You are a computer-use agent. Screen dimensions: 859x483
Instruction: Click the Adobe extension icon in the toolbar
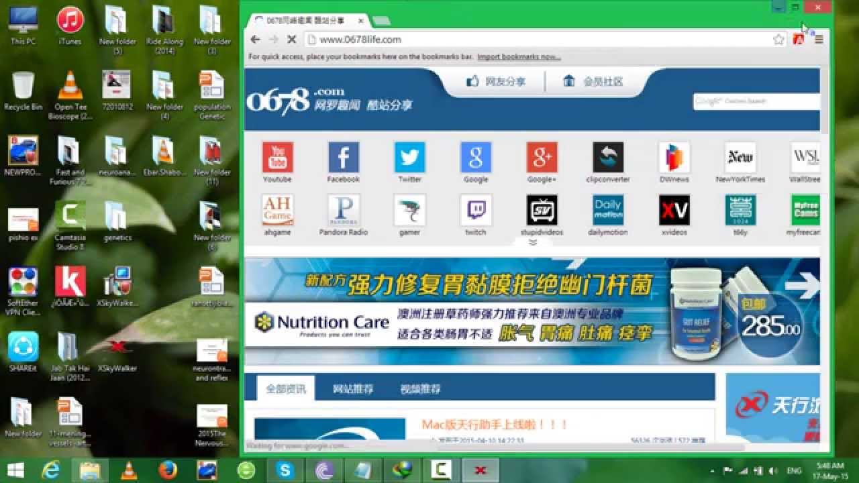[x=799, y=40]
